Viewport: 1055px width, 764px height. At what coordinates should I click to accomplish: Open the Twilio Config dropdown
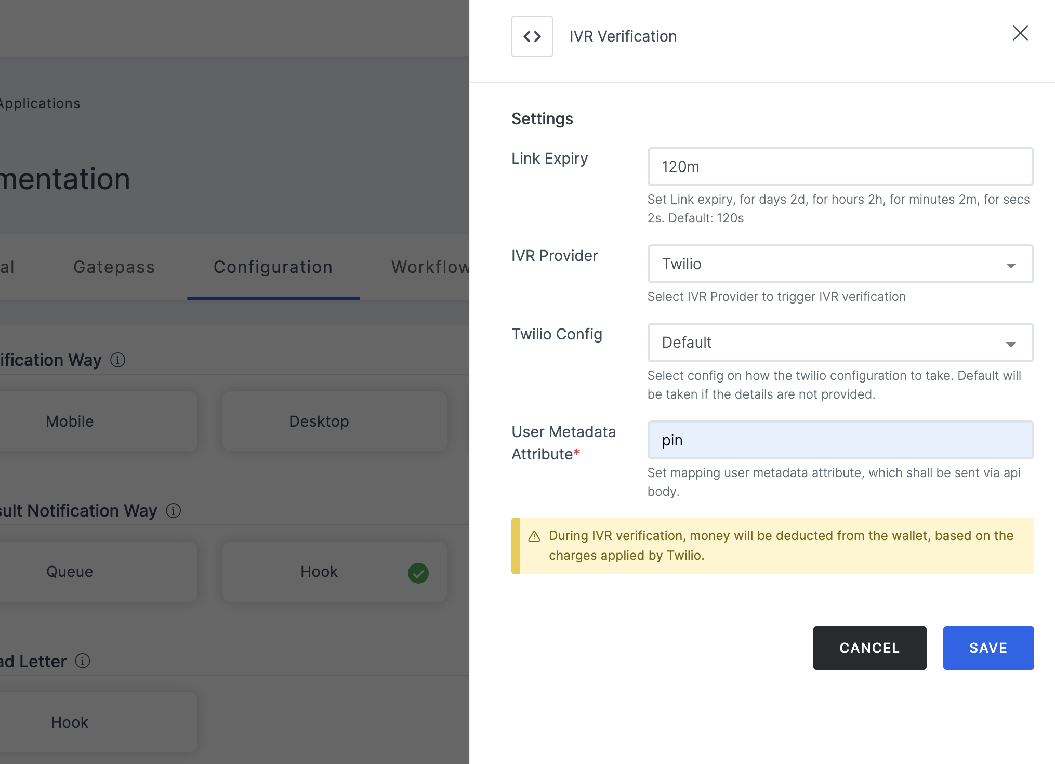point(840,343)
